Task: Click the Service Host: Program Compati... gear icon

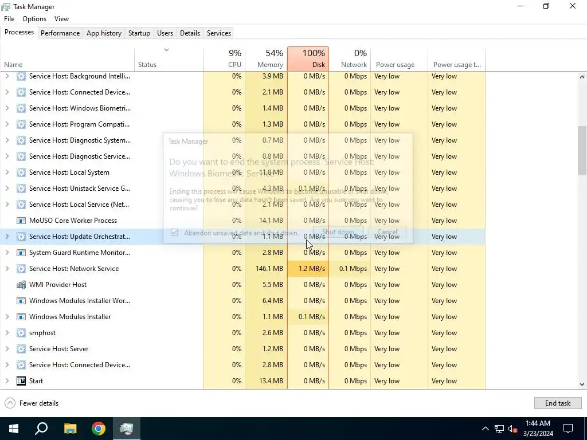Action: click(21, 124)
